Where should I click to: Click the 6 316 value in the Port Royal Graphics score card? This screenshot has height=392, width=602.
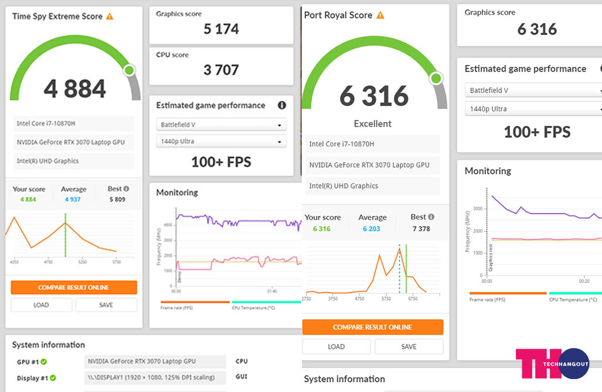tap(537, 29)
